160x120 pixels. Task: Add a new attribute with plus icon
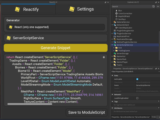(158, 108)
